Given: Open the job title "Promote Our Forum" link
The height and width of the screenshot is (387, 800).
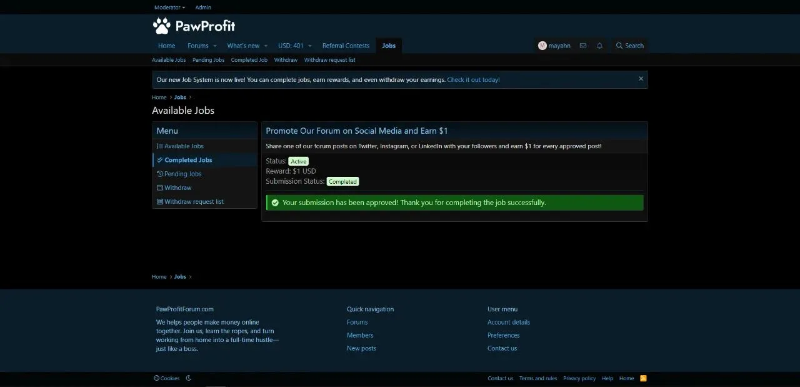Looking at the screenshot, I should click(x=357, y=131).
